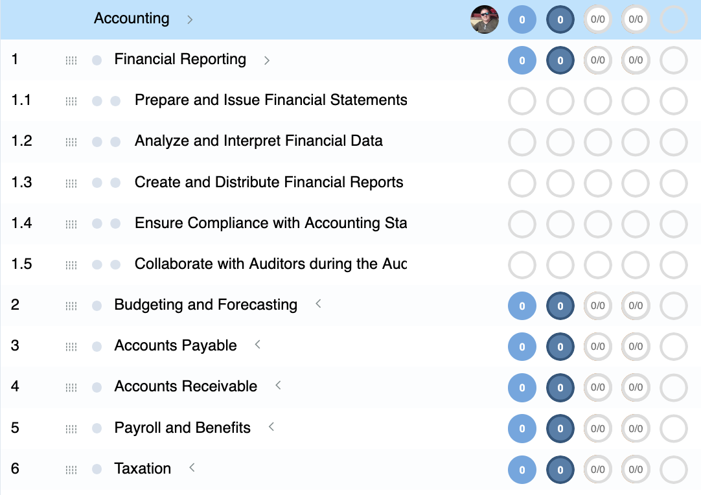The width and height of the screenshot is (701, 495).
Task: Open the Financial Reporting item
Action: point(179,60)
